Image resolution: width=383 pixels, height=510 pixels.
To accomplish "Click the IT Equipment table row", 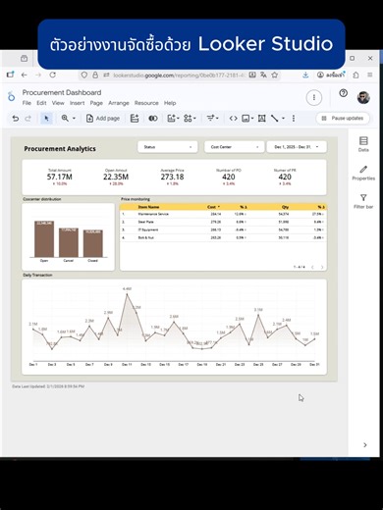I will 223,229.
